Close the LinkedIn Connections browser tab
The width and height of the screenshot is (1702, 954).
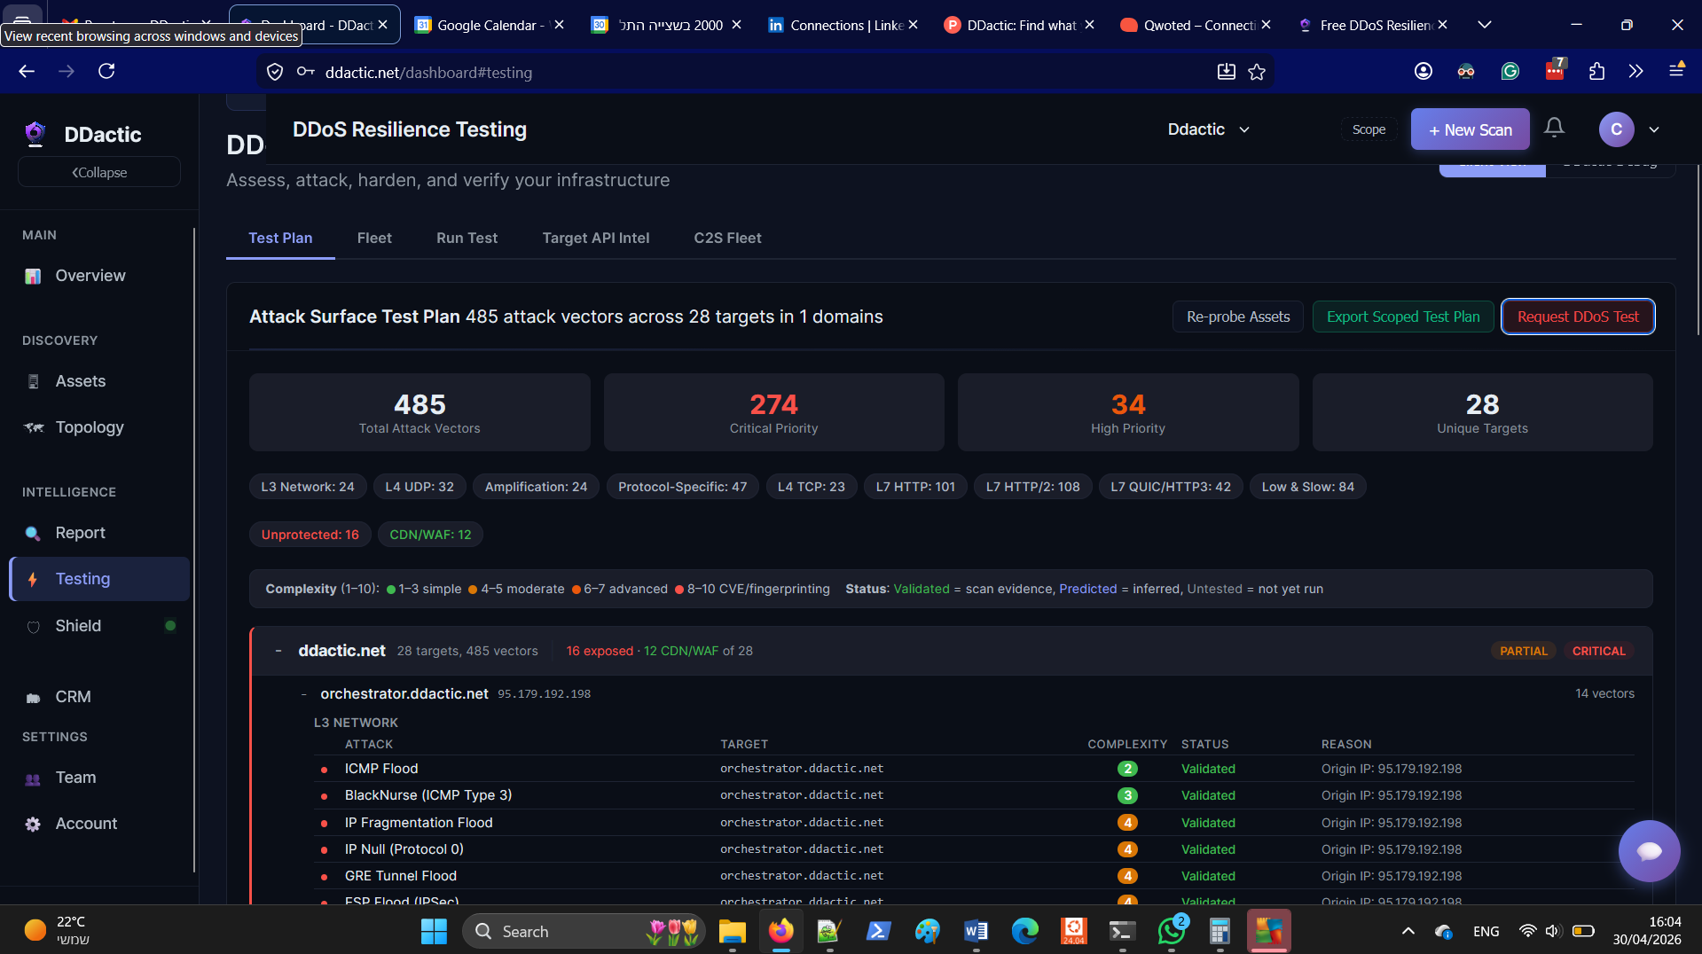(913, 25)
